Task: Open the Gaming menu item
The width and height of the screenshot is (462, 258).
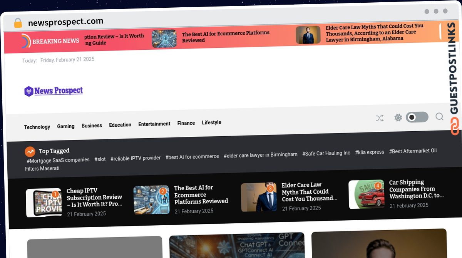Action: pos(66,126)
